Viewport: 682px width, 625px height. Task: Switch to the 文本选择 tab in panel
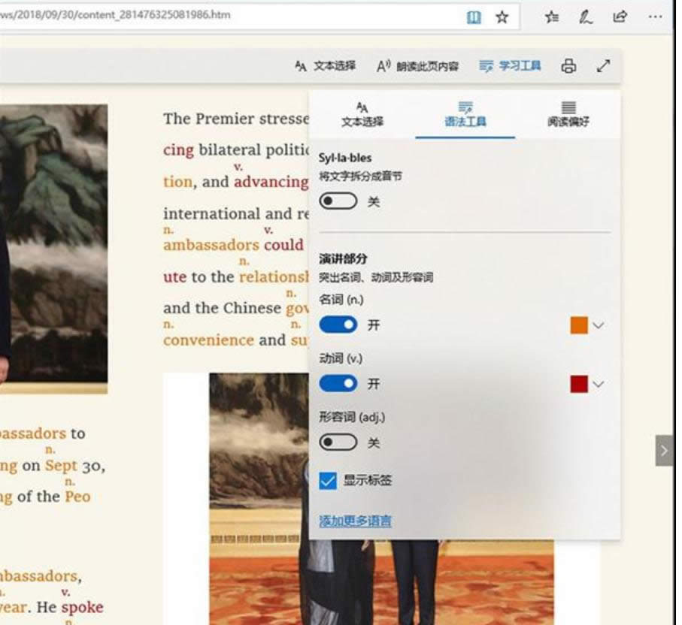coord(362,115)
